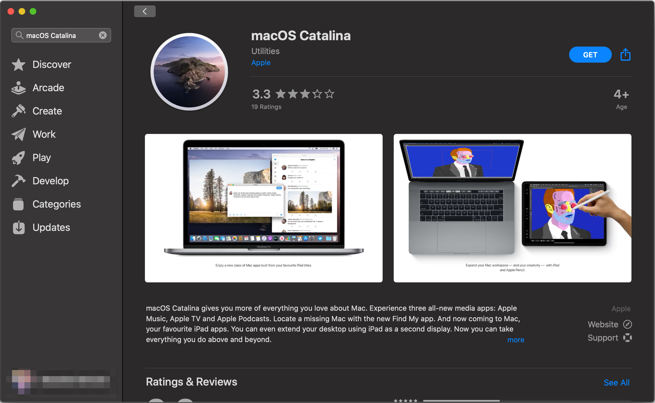Clear the search field with X button
The image size is (655, 403).
(x=103, y=35)
